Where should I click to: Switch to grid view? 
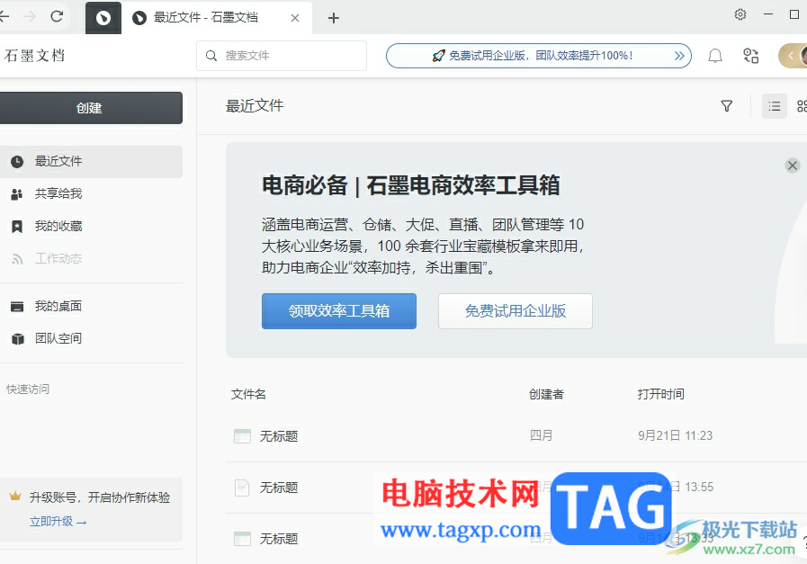click(802, 106)
